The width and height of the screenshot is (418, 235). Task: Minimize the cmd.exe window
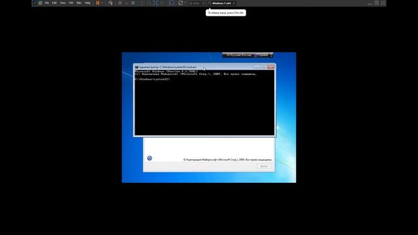tap(257, 67)
